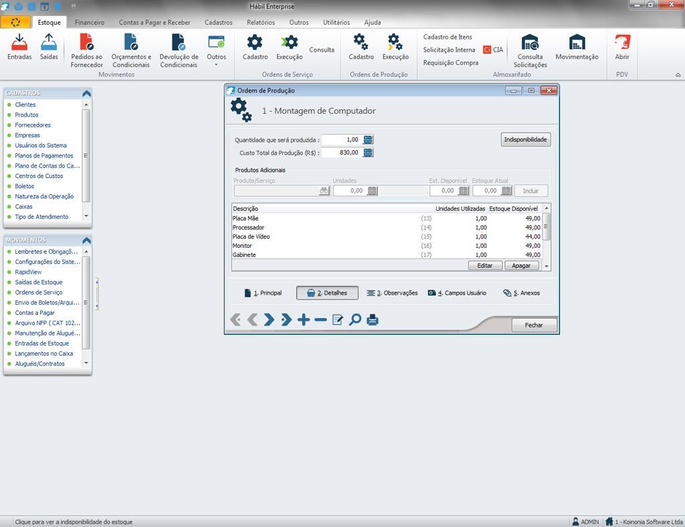685x527 pixels.
Task: Click the edit record pencil icon
Action: point(338,319)
